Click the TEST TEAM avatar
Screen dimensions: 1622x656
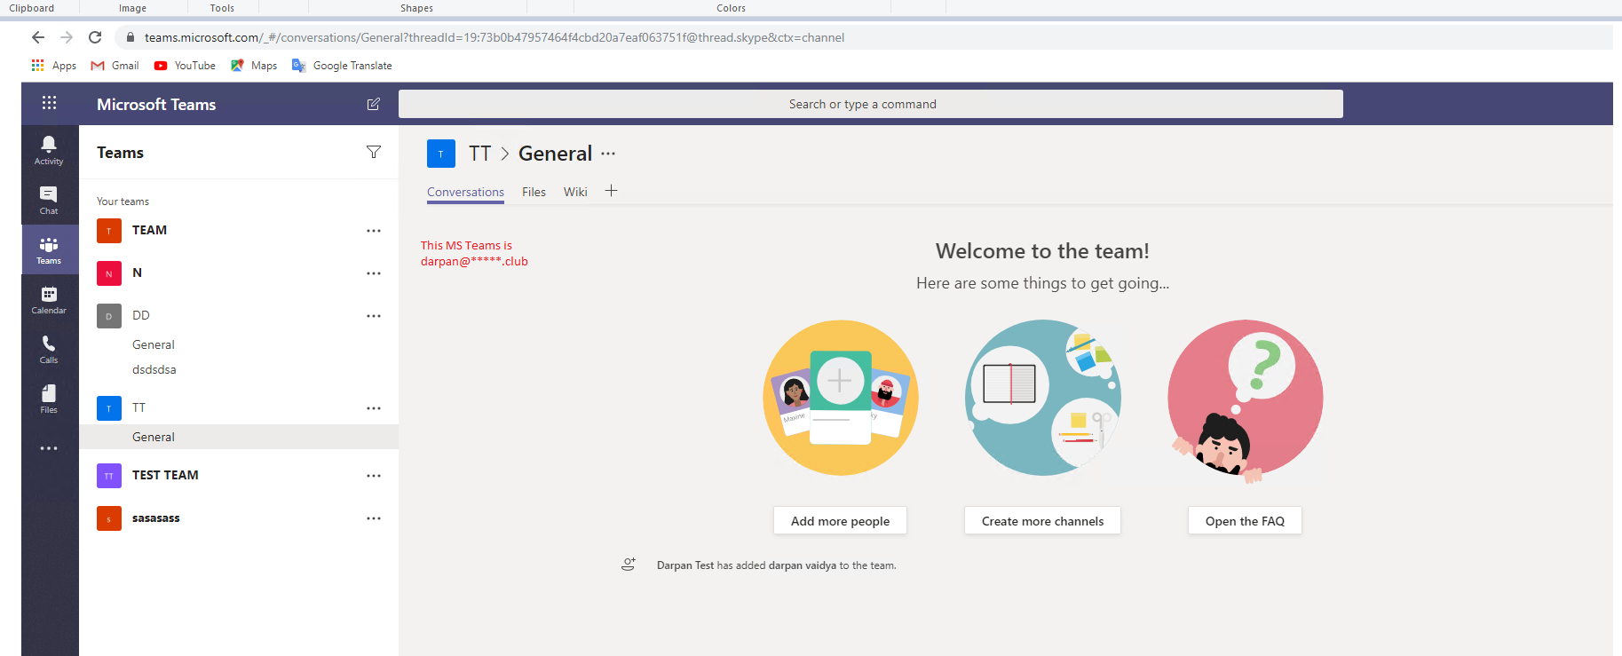[x=109, y=476]
